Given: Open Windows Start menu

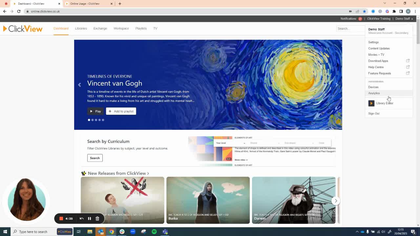Looking at the screenshot, I should pyautogui.click(x=5, y=232).
